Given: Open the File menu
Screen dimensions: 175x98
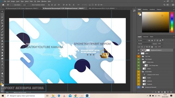Looking at the screenshot, I should click(5, 1).
